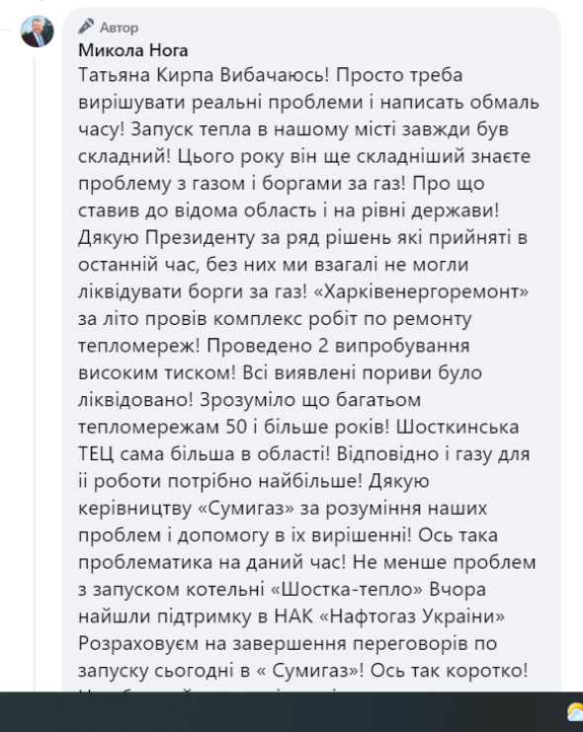Click the vertical comment thread line
The height and width of the screenshot is (732, 583).
coord(34,373)
